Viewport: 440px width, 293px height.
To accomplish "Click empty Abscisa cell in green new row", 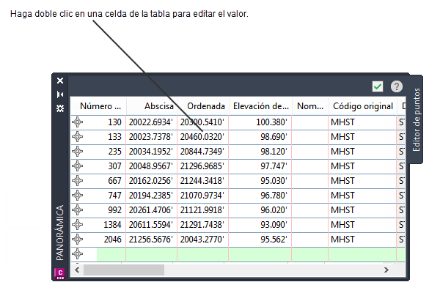I will coord(152,254).
